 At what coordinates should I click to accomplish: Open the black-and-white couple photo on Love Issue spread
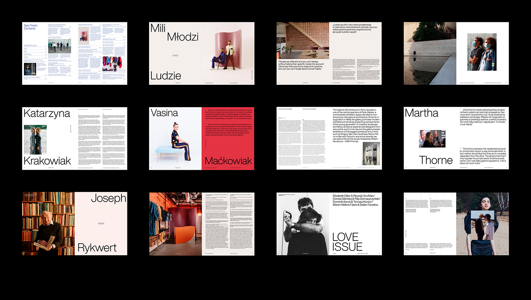tap(303, 223)
